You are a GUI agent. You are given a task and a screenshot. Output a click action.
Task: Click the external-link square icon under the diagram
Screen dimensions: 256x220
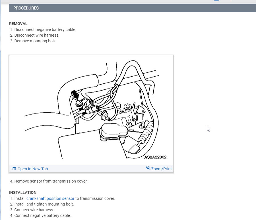click(x=14, y=168)
